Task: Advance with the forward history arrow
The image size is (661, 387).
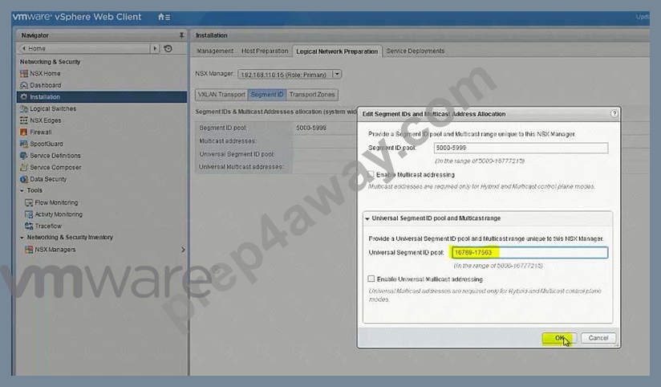Action: click(155, 48)
